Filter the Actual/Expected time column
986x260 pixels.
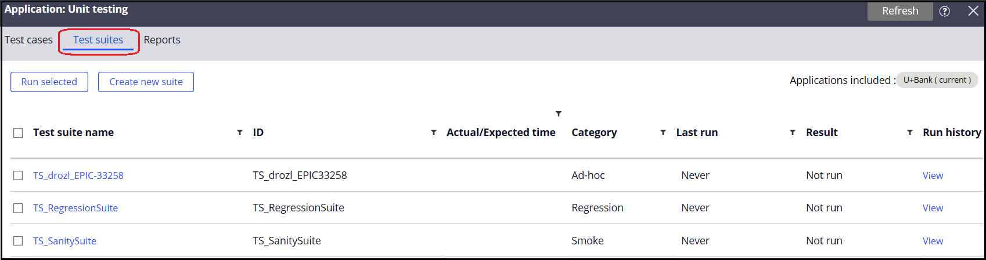pyautogui.click(x=559, y=113)
